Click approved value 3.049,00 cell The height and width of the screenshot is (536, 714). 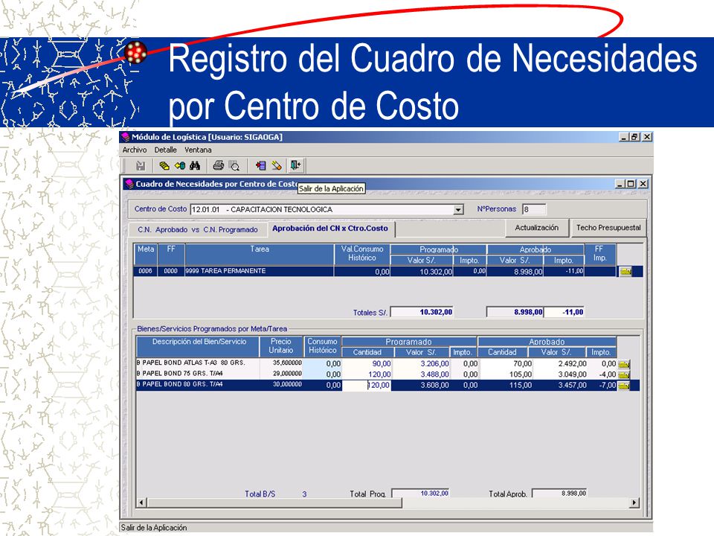tap(561, 374)
